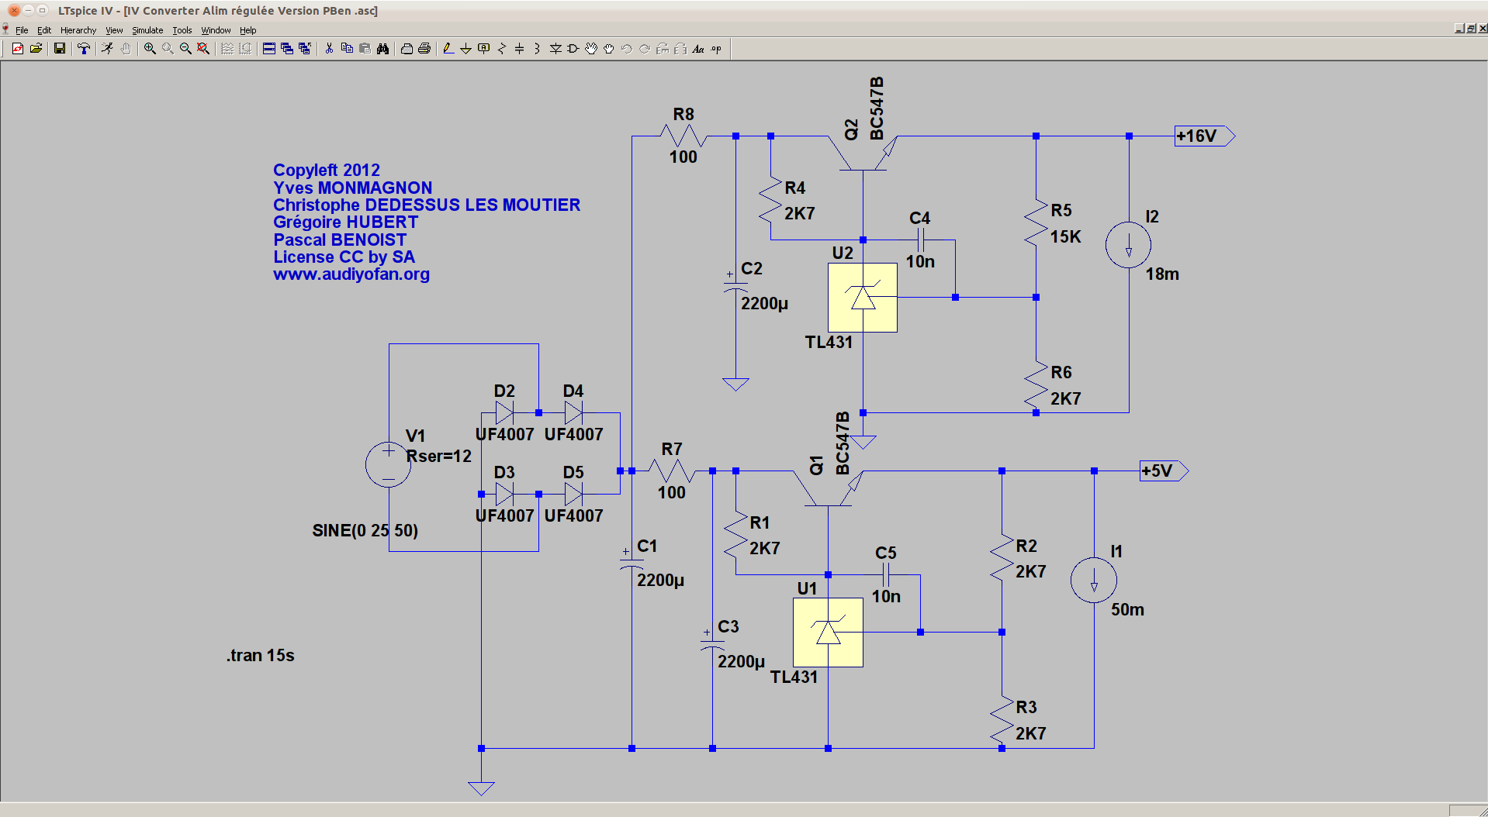This screenshot has height=817, width=1488.
Task: Click the 'D5' diode label
Action: [573, 473]
